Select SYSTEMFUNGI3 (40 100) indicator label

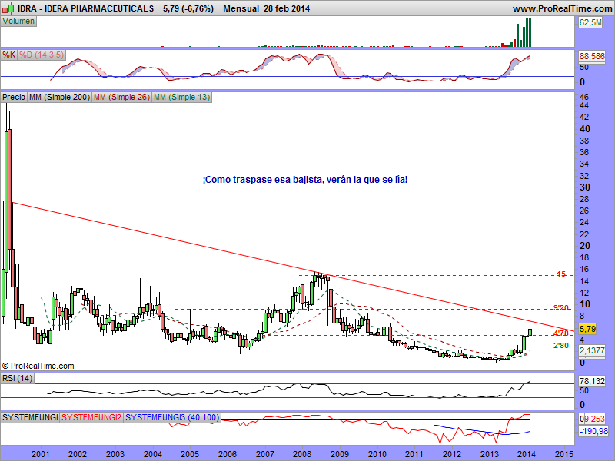point(172,417)
